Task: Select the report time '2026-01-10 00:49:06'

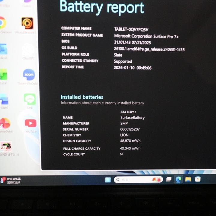Action: (133, 68)
